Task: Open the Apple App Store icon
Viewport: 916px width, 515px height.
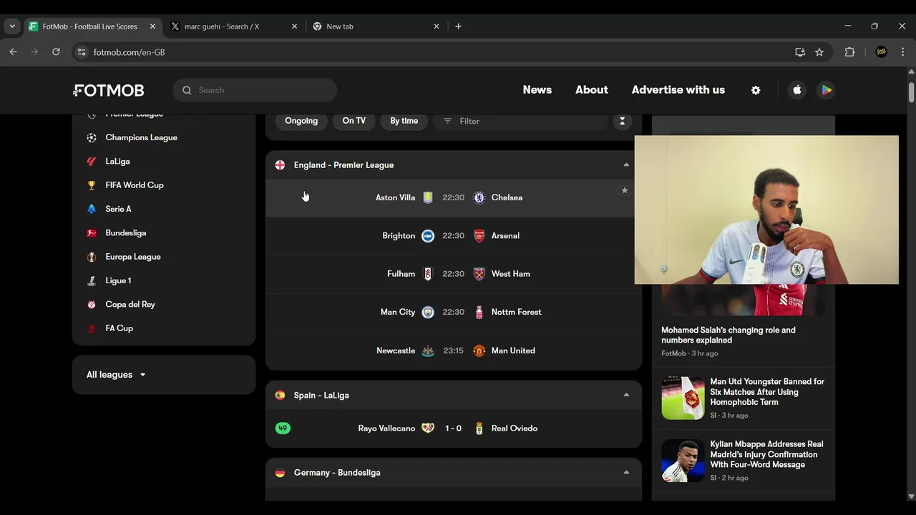Action: click(x=797, y=90)
